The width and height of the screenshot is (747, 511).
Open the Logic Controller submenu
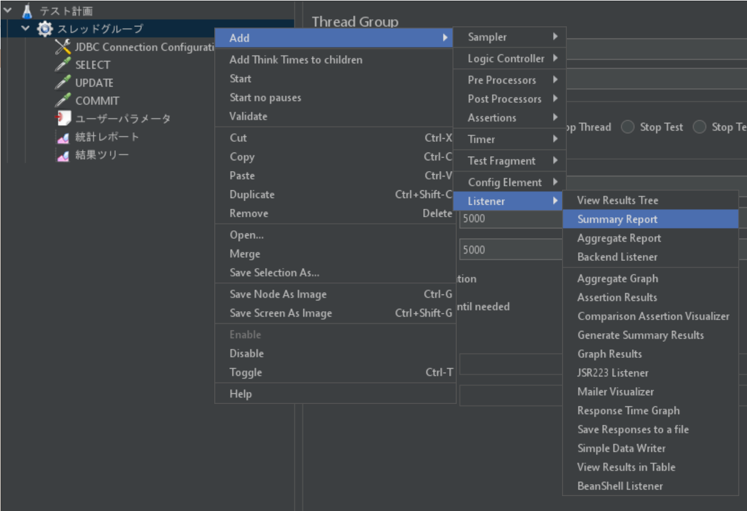point(509,59)
